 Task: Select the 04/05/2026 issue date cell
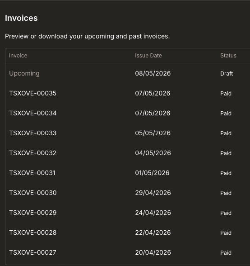coord(153,153)
